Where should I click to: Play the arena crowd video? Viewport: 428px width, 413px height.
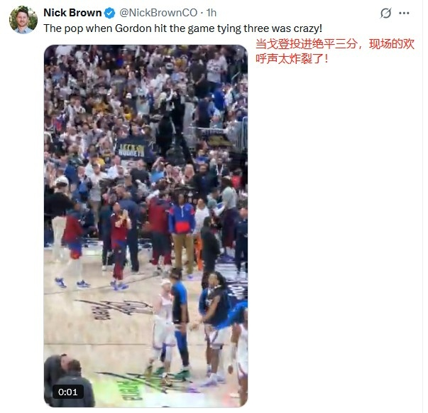point(146,226)
